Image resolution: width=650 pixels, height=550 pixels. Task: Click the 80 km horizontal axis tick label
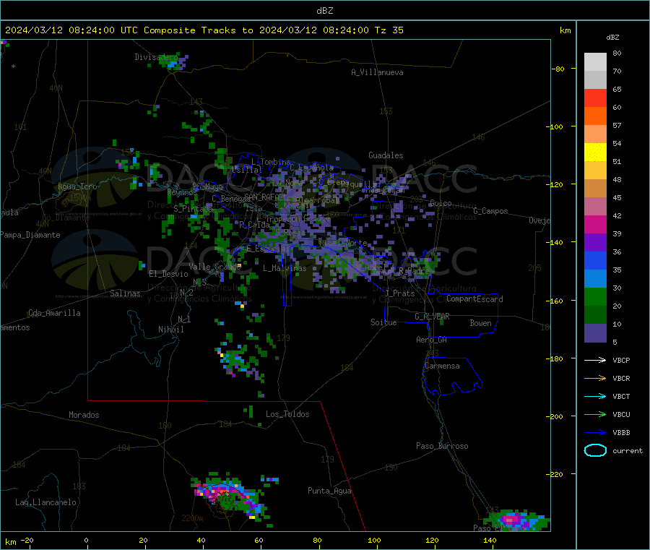(317, 540)
